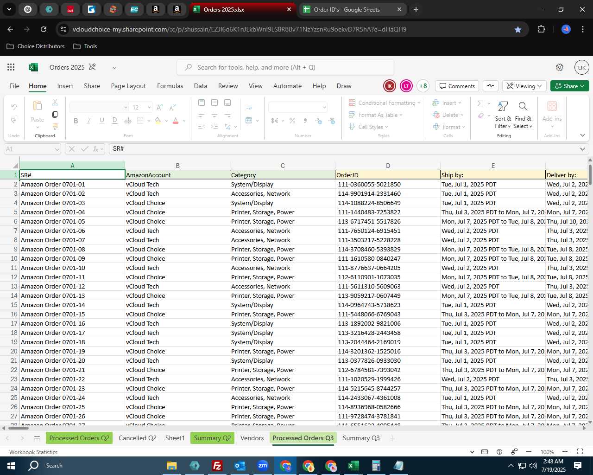This screenshot has height=475, width=593.
Task: Click the horizontal scrollbar thumb
Action: pos(19,428)
